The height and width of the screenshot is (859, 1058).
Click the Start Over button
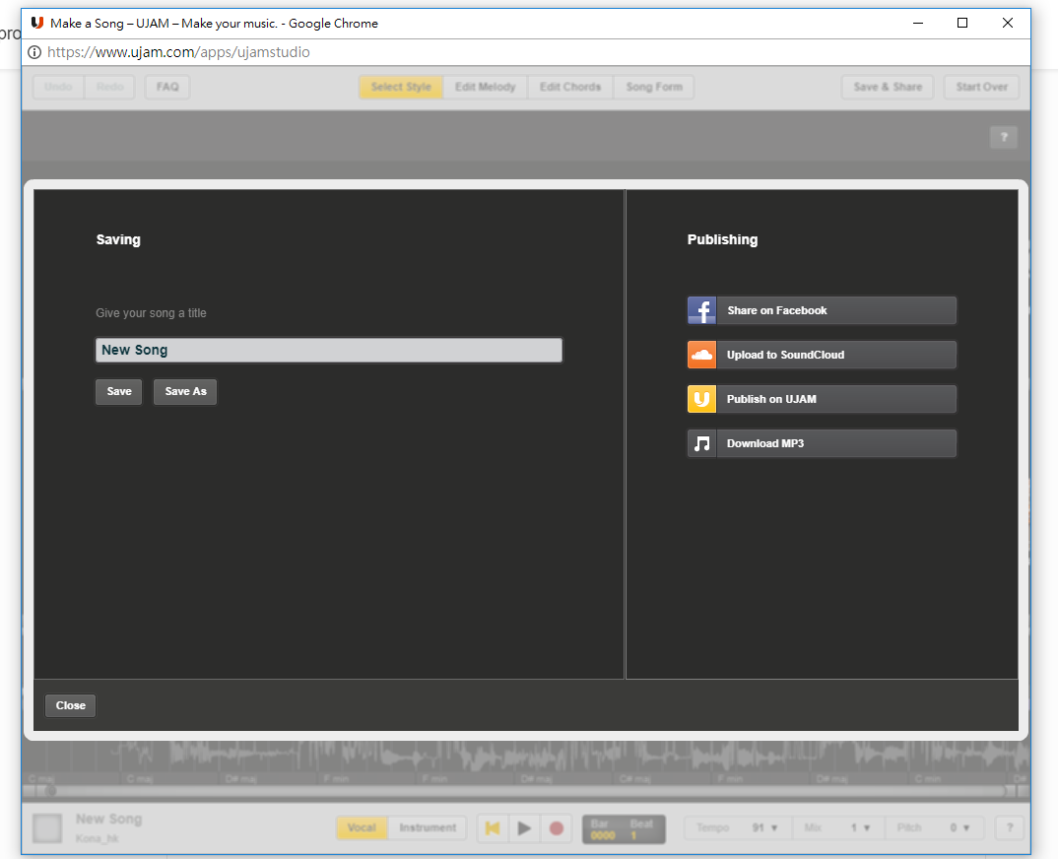tap(982, 87)
